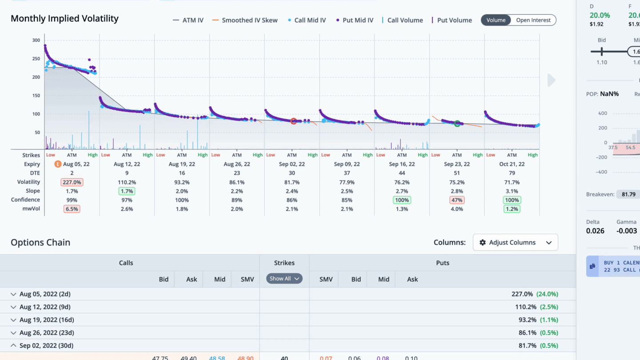The height and width of the screenshot is (360, 640).
Task: Click the red circle marker on Sep 02 curve
Action: point(293,121)
